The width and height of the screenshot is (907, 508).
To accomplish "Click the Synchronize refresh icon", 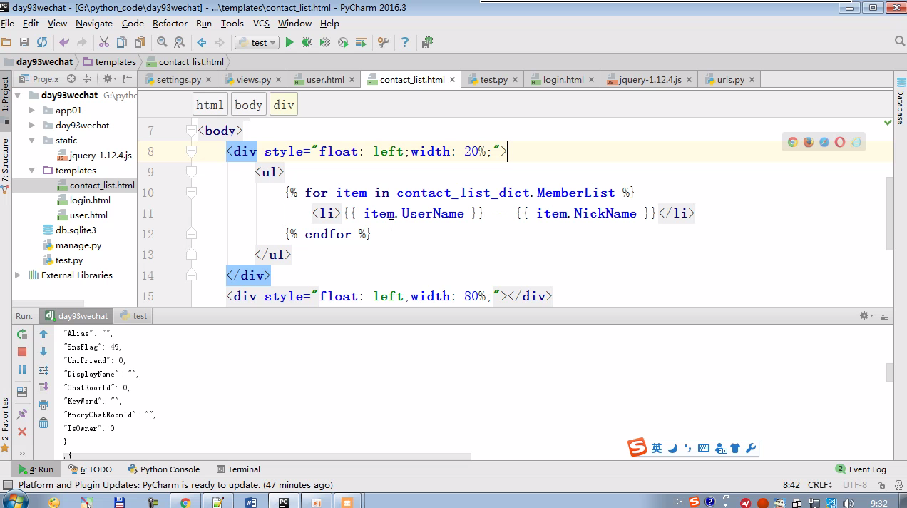I will 42,43.
